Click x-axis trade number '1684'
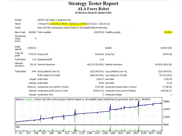Screen dimensions: 182x136 tap(113, 133)
